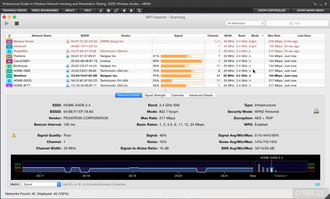Select BSSID 20:AA:4B:4B:B1:79 cell

(x=84, y=61)
